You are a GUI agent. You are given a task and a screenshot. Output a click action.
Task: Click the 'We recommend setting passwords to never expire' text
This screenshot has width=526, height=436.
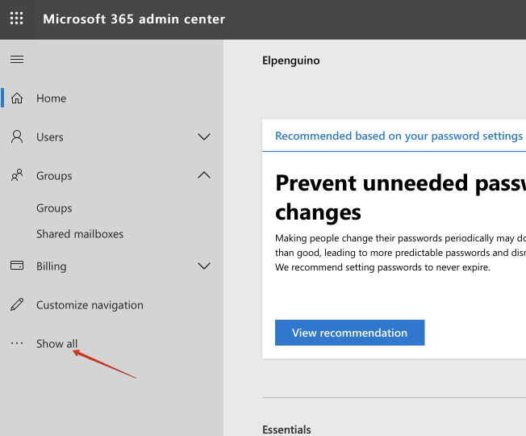[x=382, y=267]
